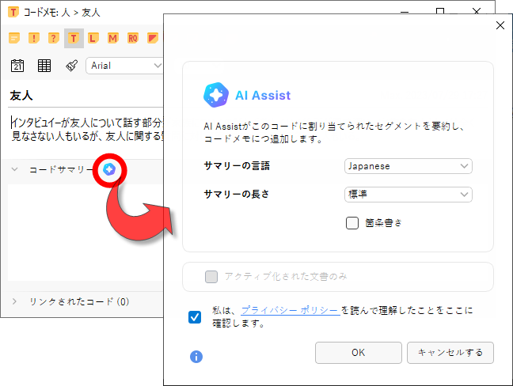Select the red pencil memo icon
The image size is (513, 386).
(x=153, y=38)
